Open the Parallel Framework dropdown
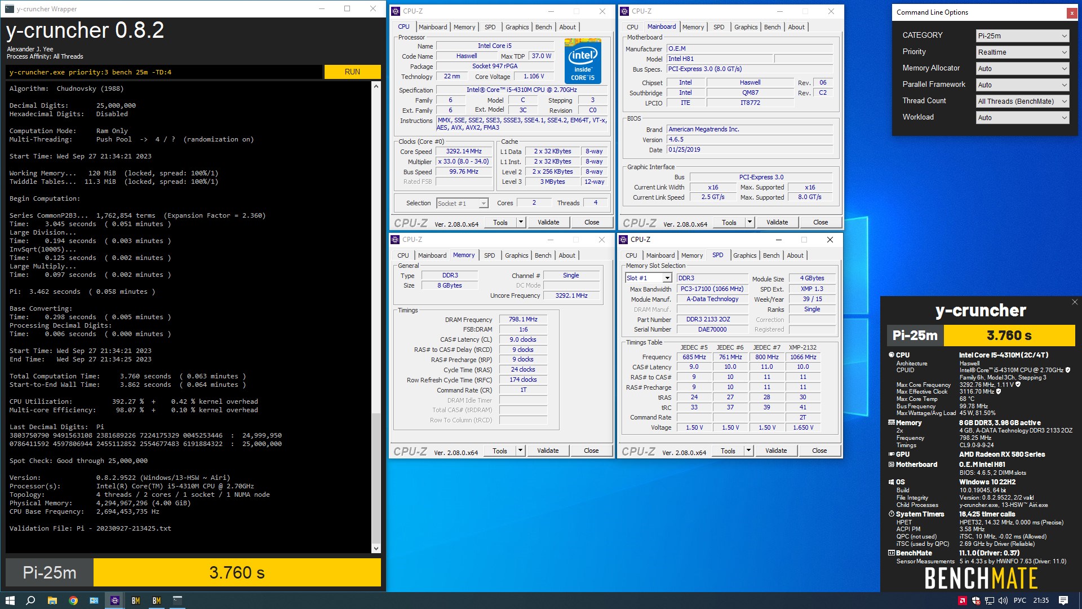 [1022, 85]
